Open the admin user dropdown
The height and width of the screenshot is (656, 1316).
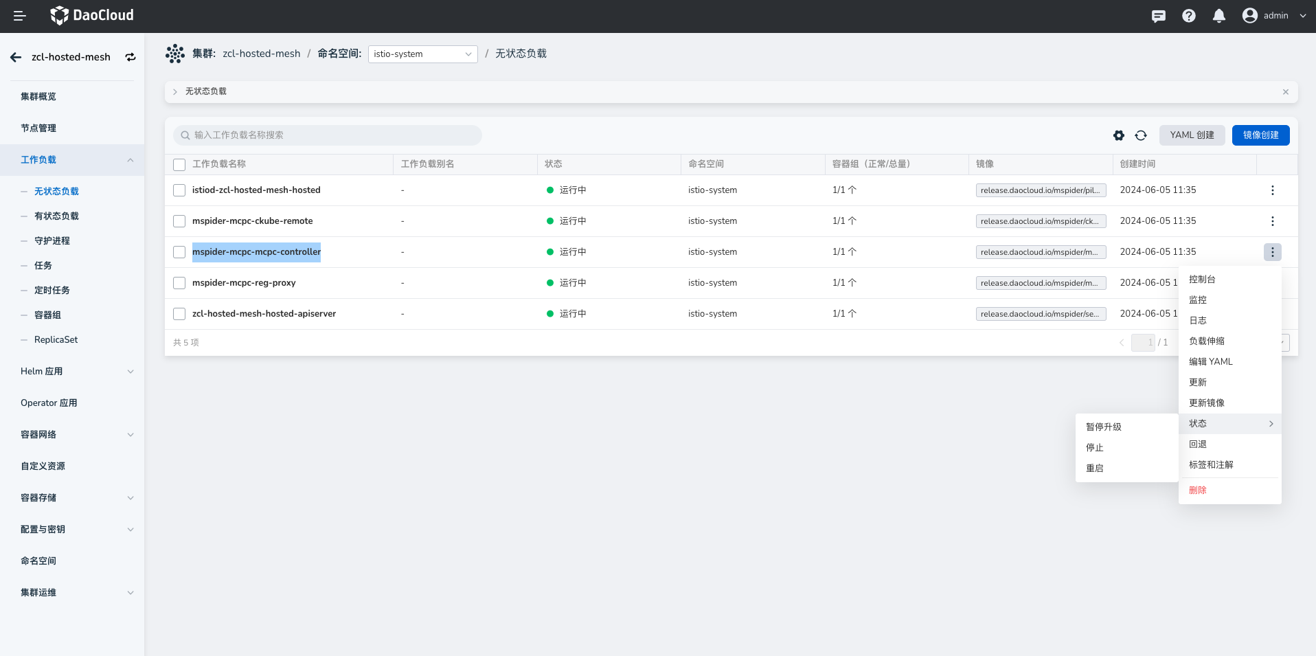[1274, 16]
